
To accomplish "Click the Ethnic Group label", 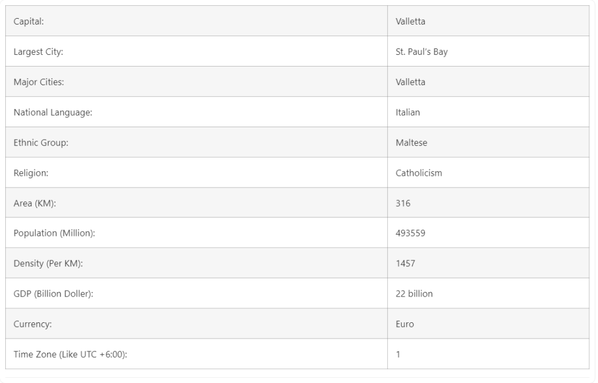I will coord(41,143).
